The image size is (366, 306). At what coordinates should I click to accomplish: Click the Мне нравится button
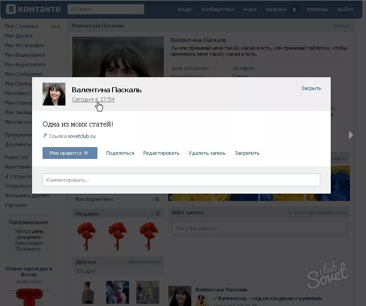pos(70,153)
